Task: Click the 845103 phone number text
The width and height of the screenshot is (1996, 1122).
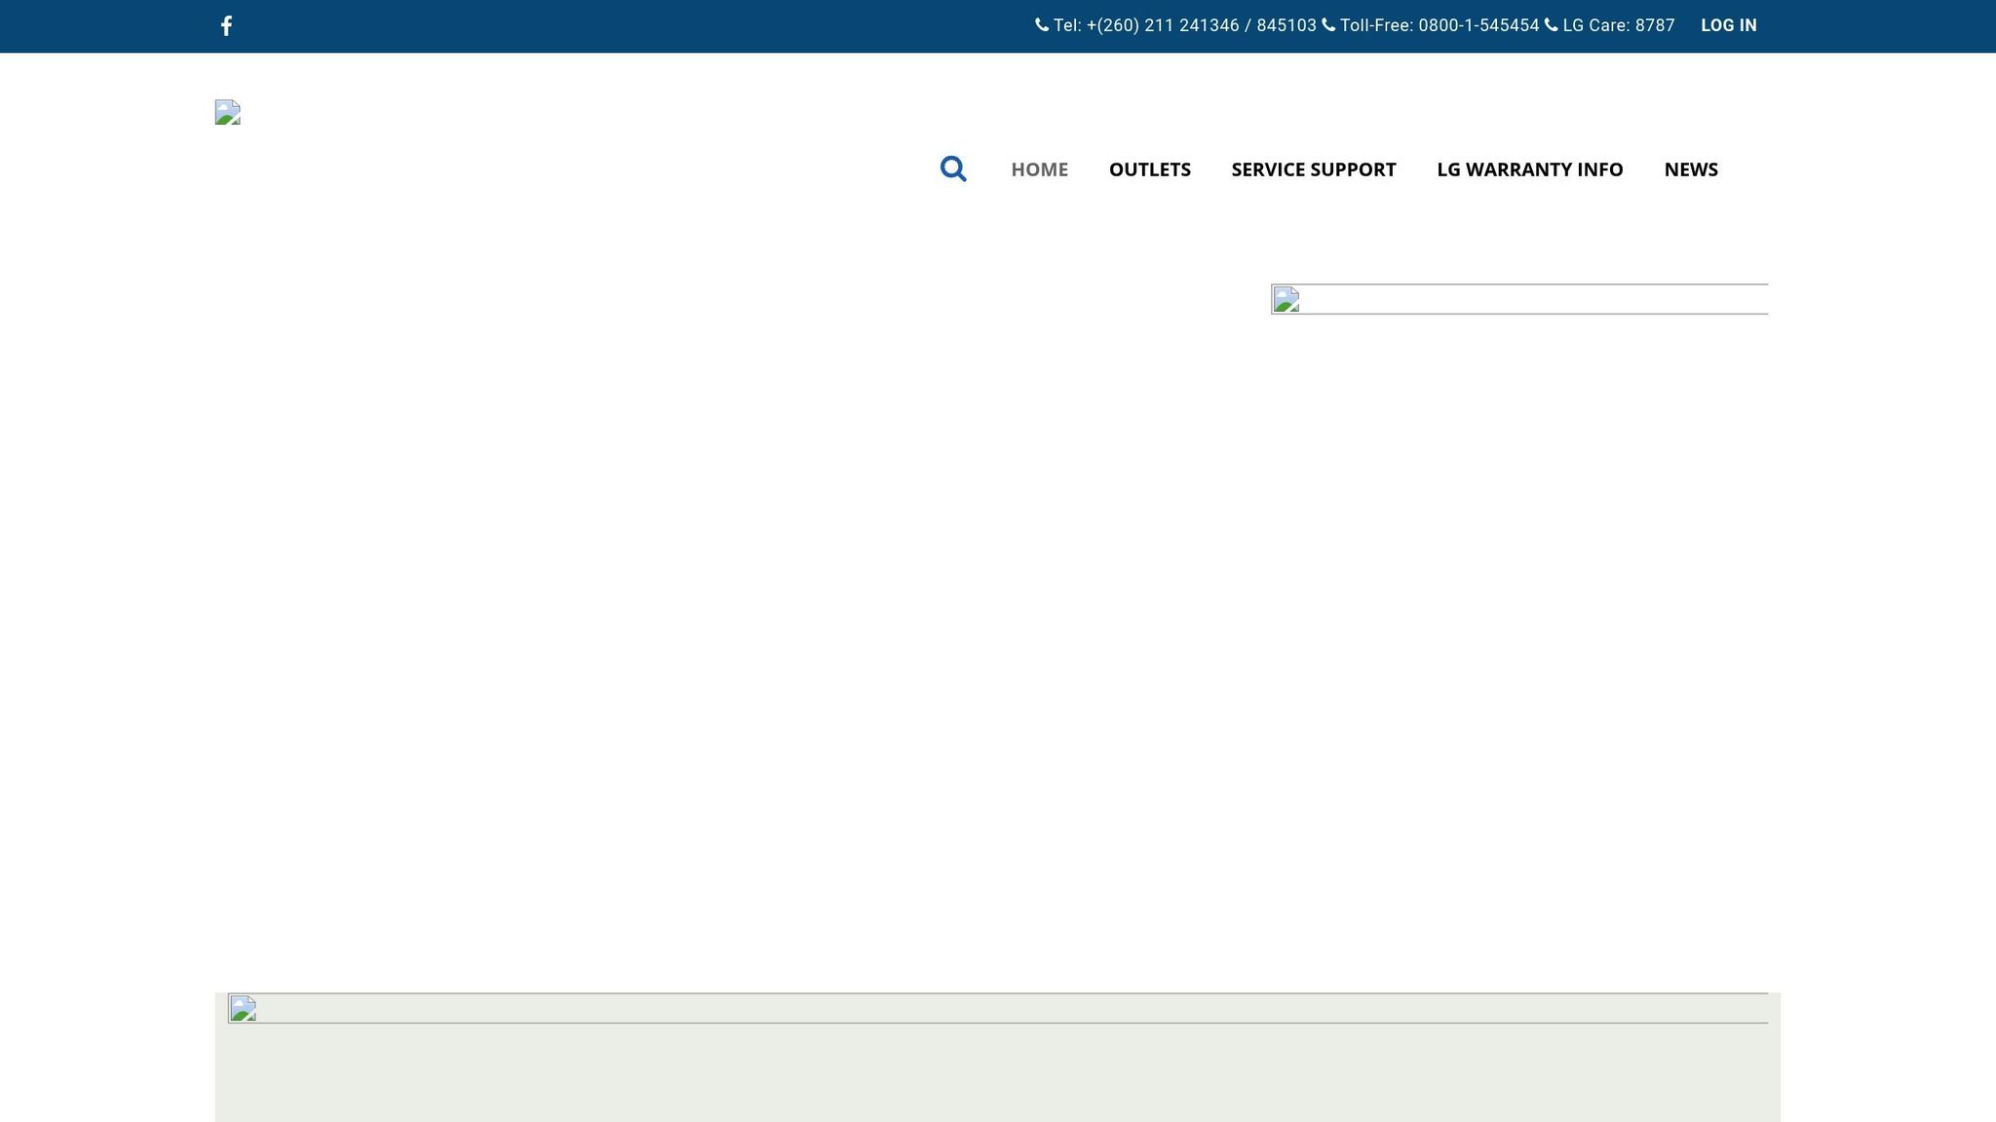Action: (1286, 26)
